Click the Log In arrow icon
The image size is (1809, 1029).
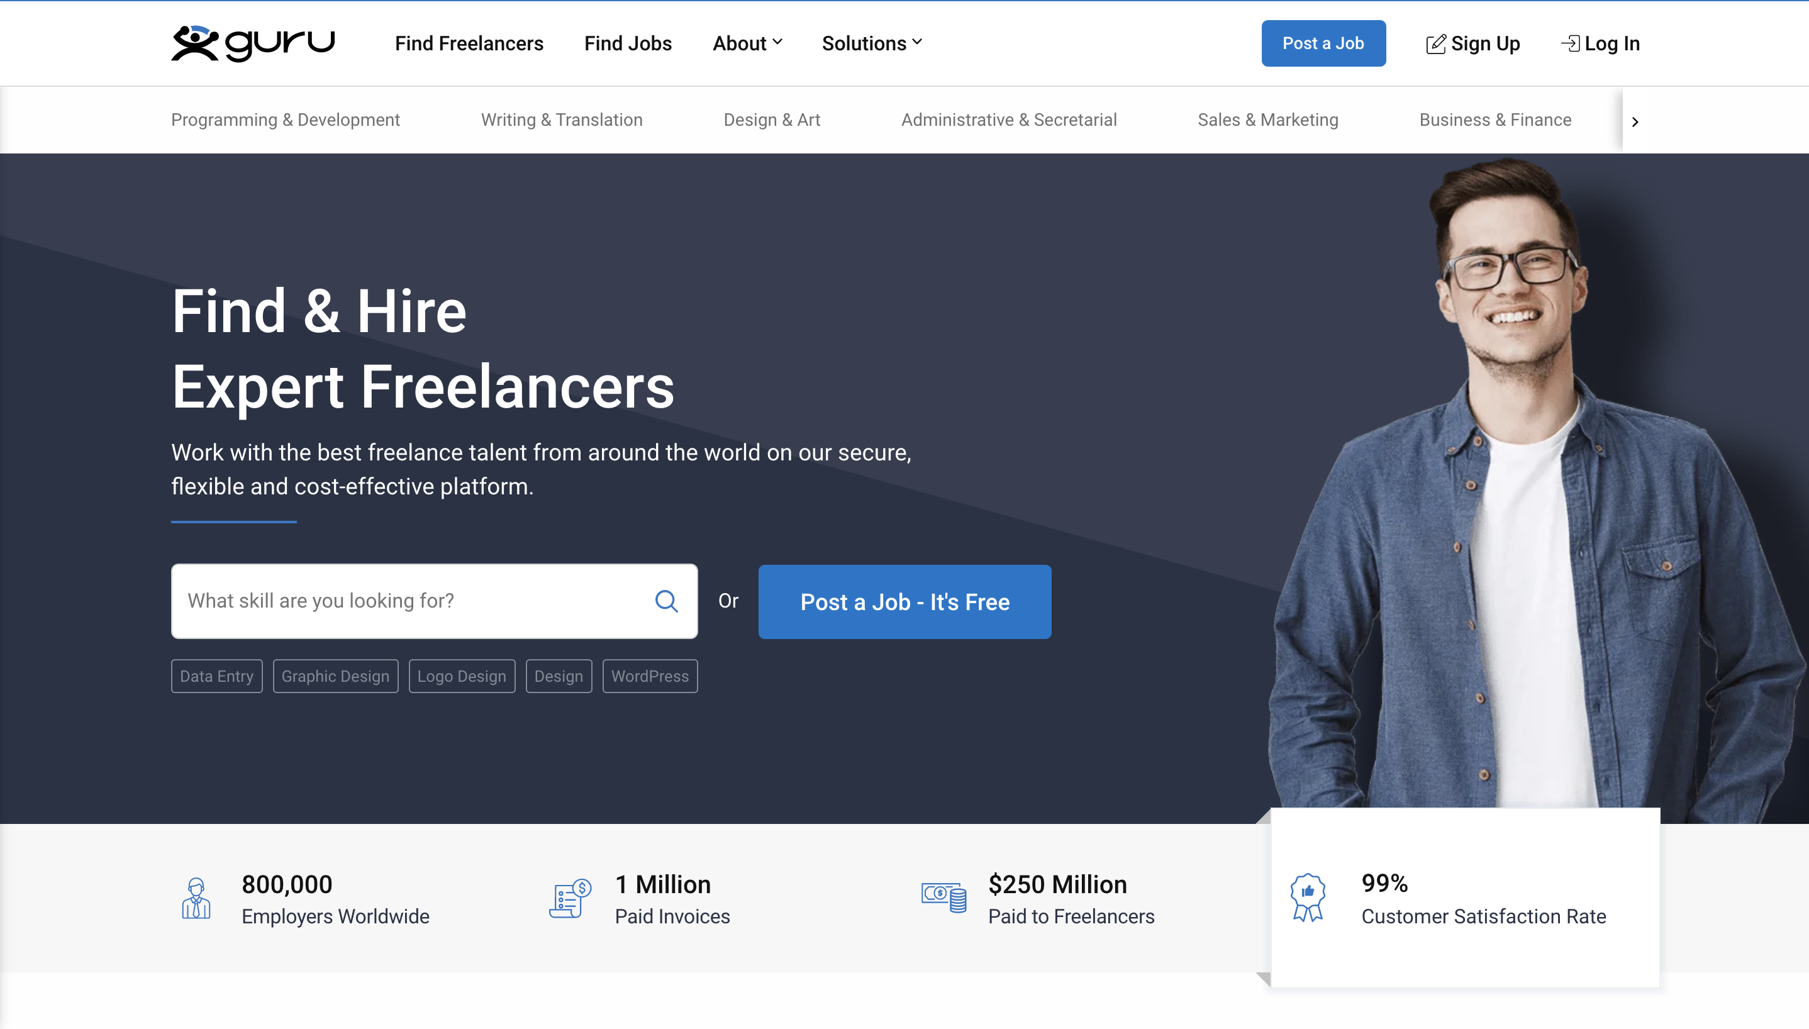pyautogui.click(x=1569, y=43)
